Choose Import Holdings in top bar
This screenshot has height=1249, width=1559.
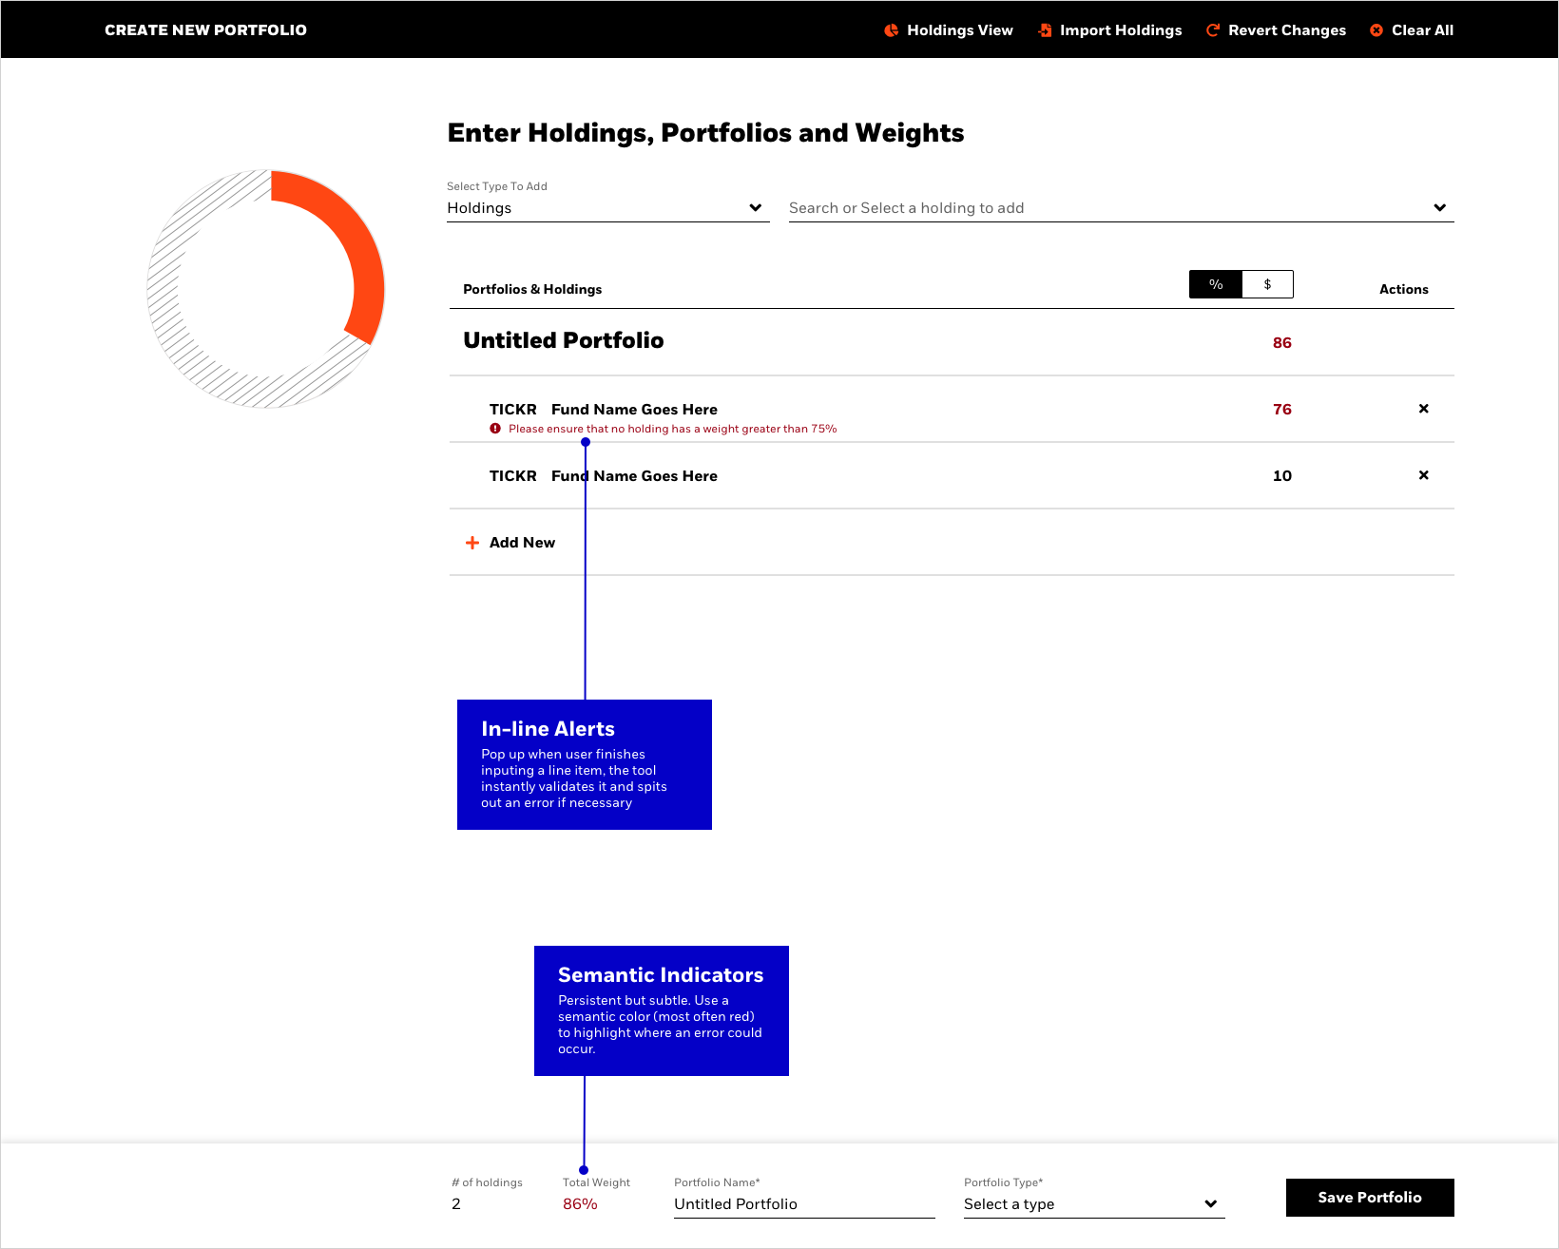[x=1110, y=30]
